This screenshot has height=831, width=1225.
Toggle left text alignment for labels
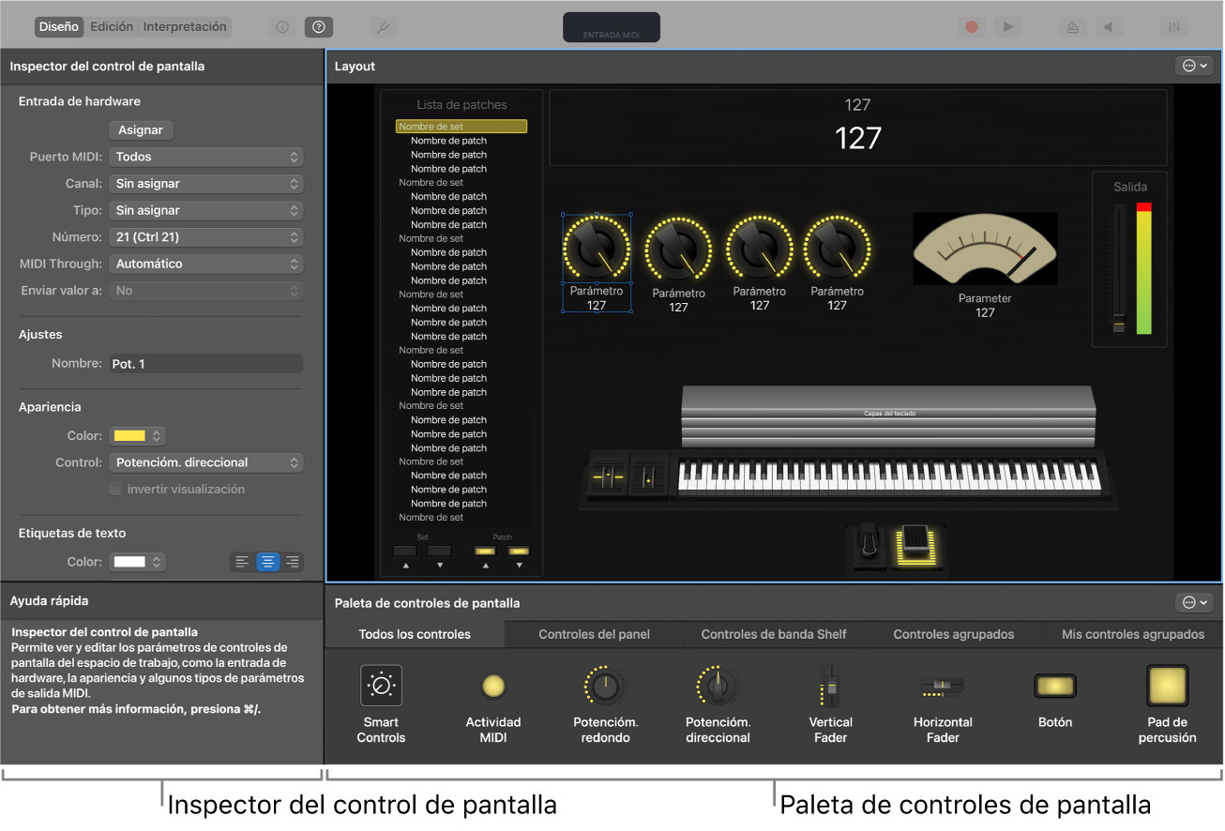click(243, 561)
